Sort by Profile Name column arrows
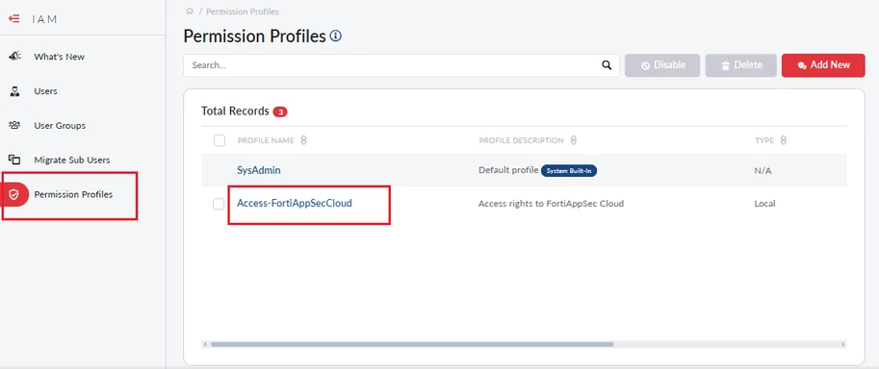 point(304,140)
